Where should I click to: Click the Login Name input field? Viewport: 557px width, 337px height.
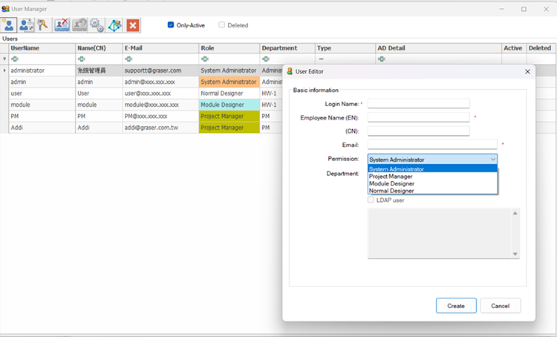point(418,103)
